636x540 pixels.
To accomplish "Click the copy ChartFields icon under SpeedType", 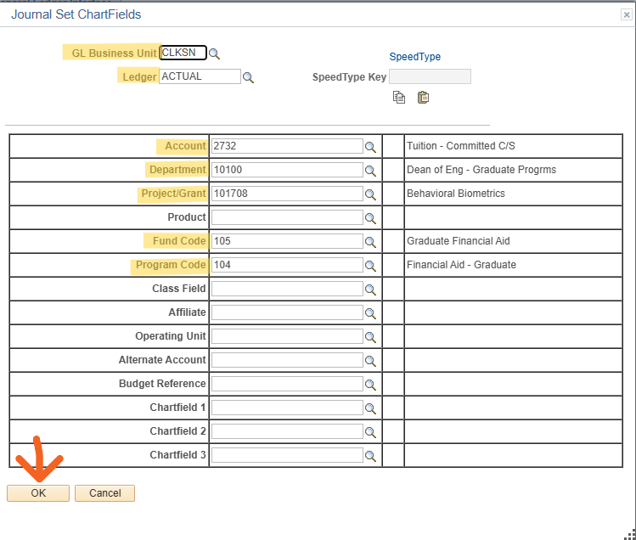I will click(x=399, y=98).
